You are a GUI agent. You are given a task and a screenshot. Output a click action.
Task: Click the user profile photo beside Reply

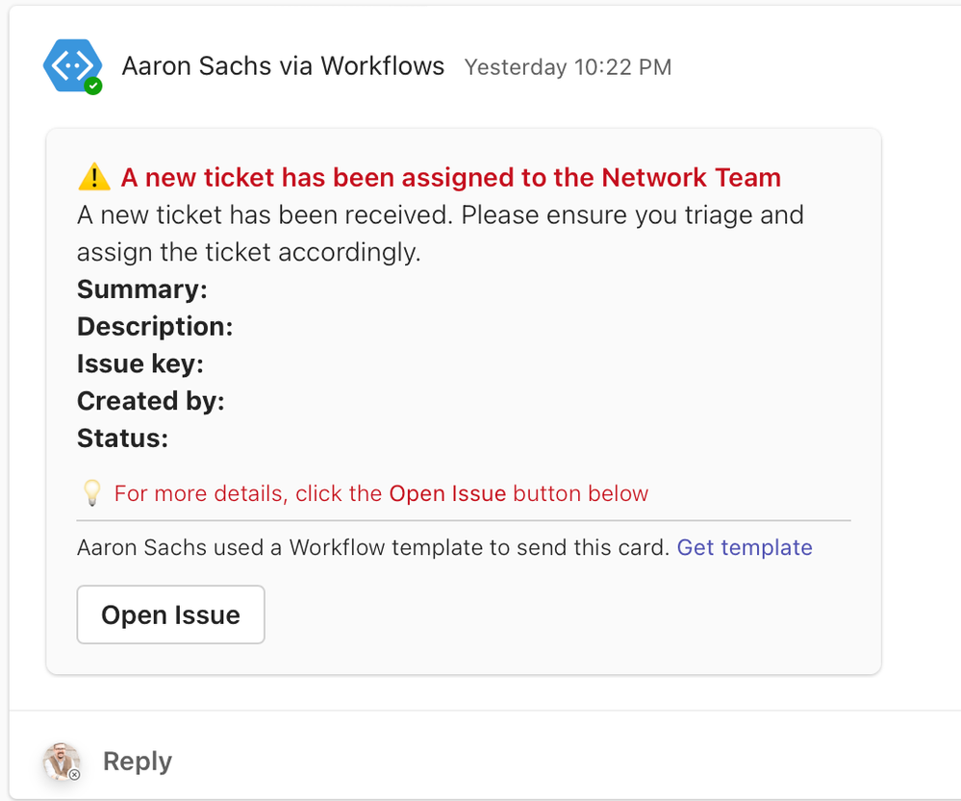pyautogui.click(x=62, y=761)
